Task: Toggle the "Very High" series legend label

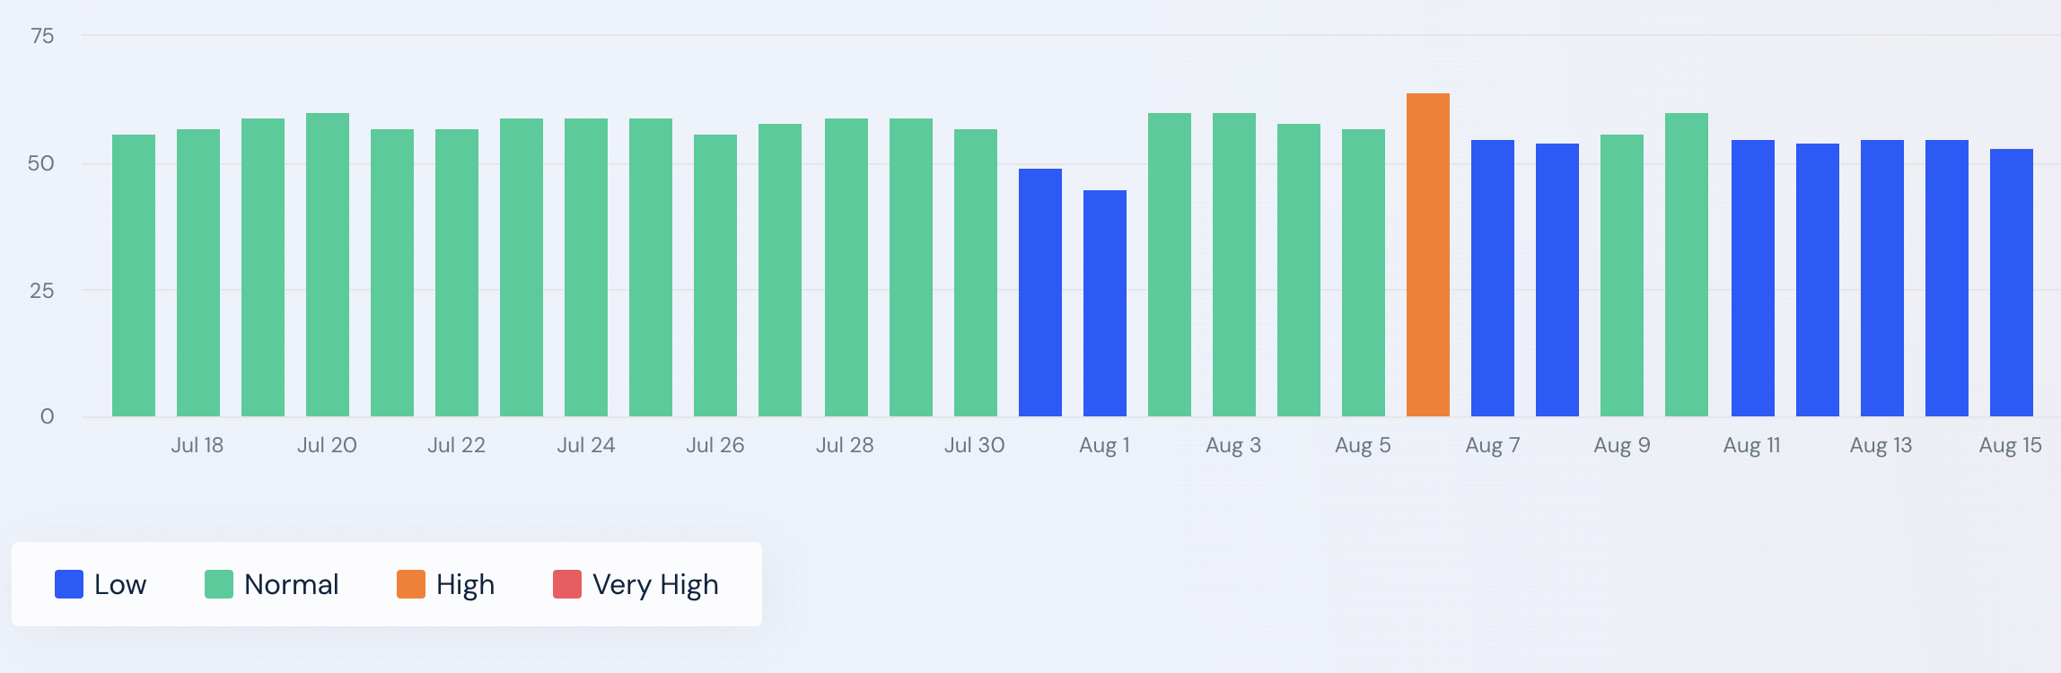Action: 655,585
